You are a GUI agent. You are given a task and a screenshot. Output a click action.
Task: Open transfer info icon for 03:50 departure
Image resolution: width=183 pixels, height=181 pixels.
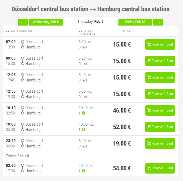[83, 171]
